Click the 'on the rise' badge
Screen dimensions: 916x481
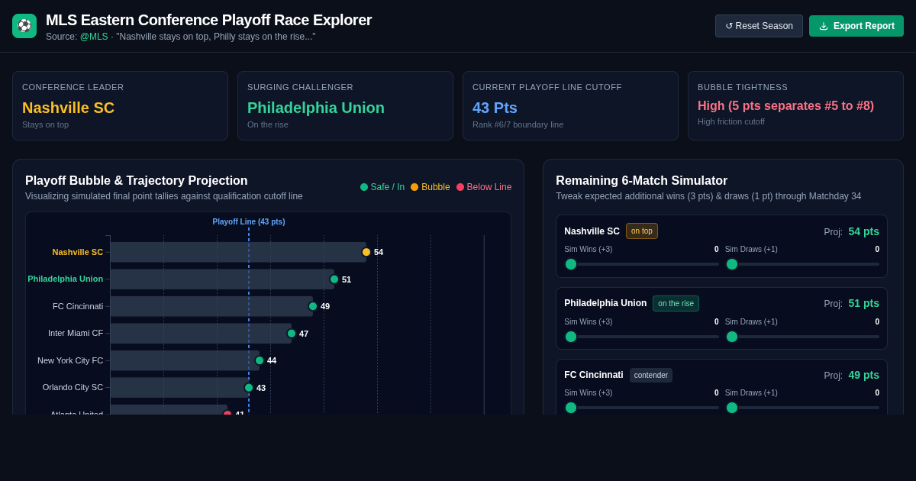pos(676,303)
